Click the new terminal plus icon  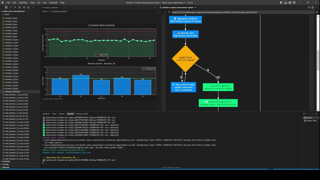pos(304,114)
